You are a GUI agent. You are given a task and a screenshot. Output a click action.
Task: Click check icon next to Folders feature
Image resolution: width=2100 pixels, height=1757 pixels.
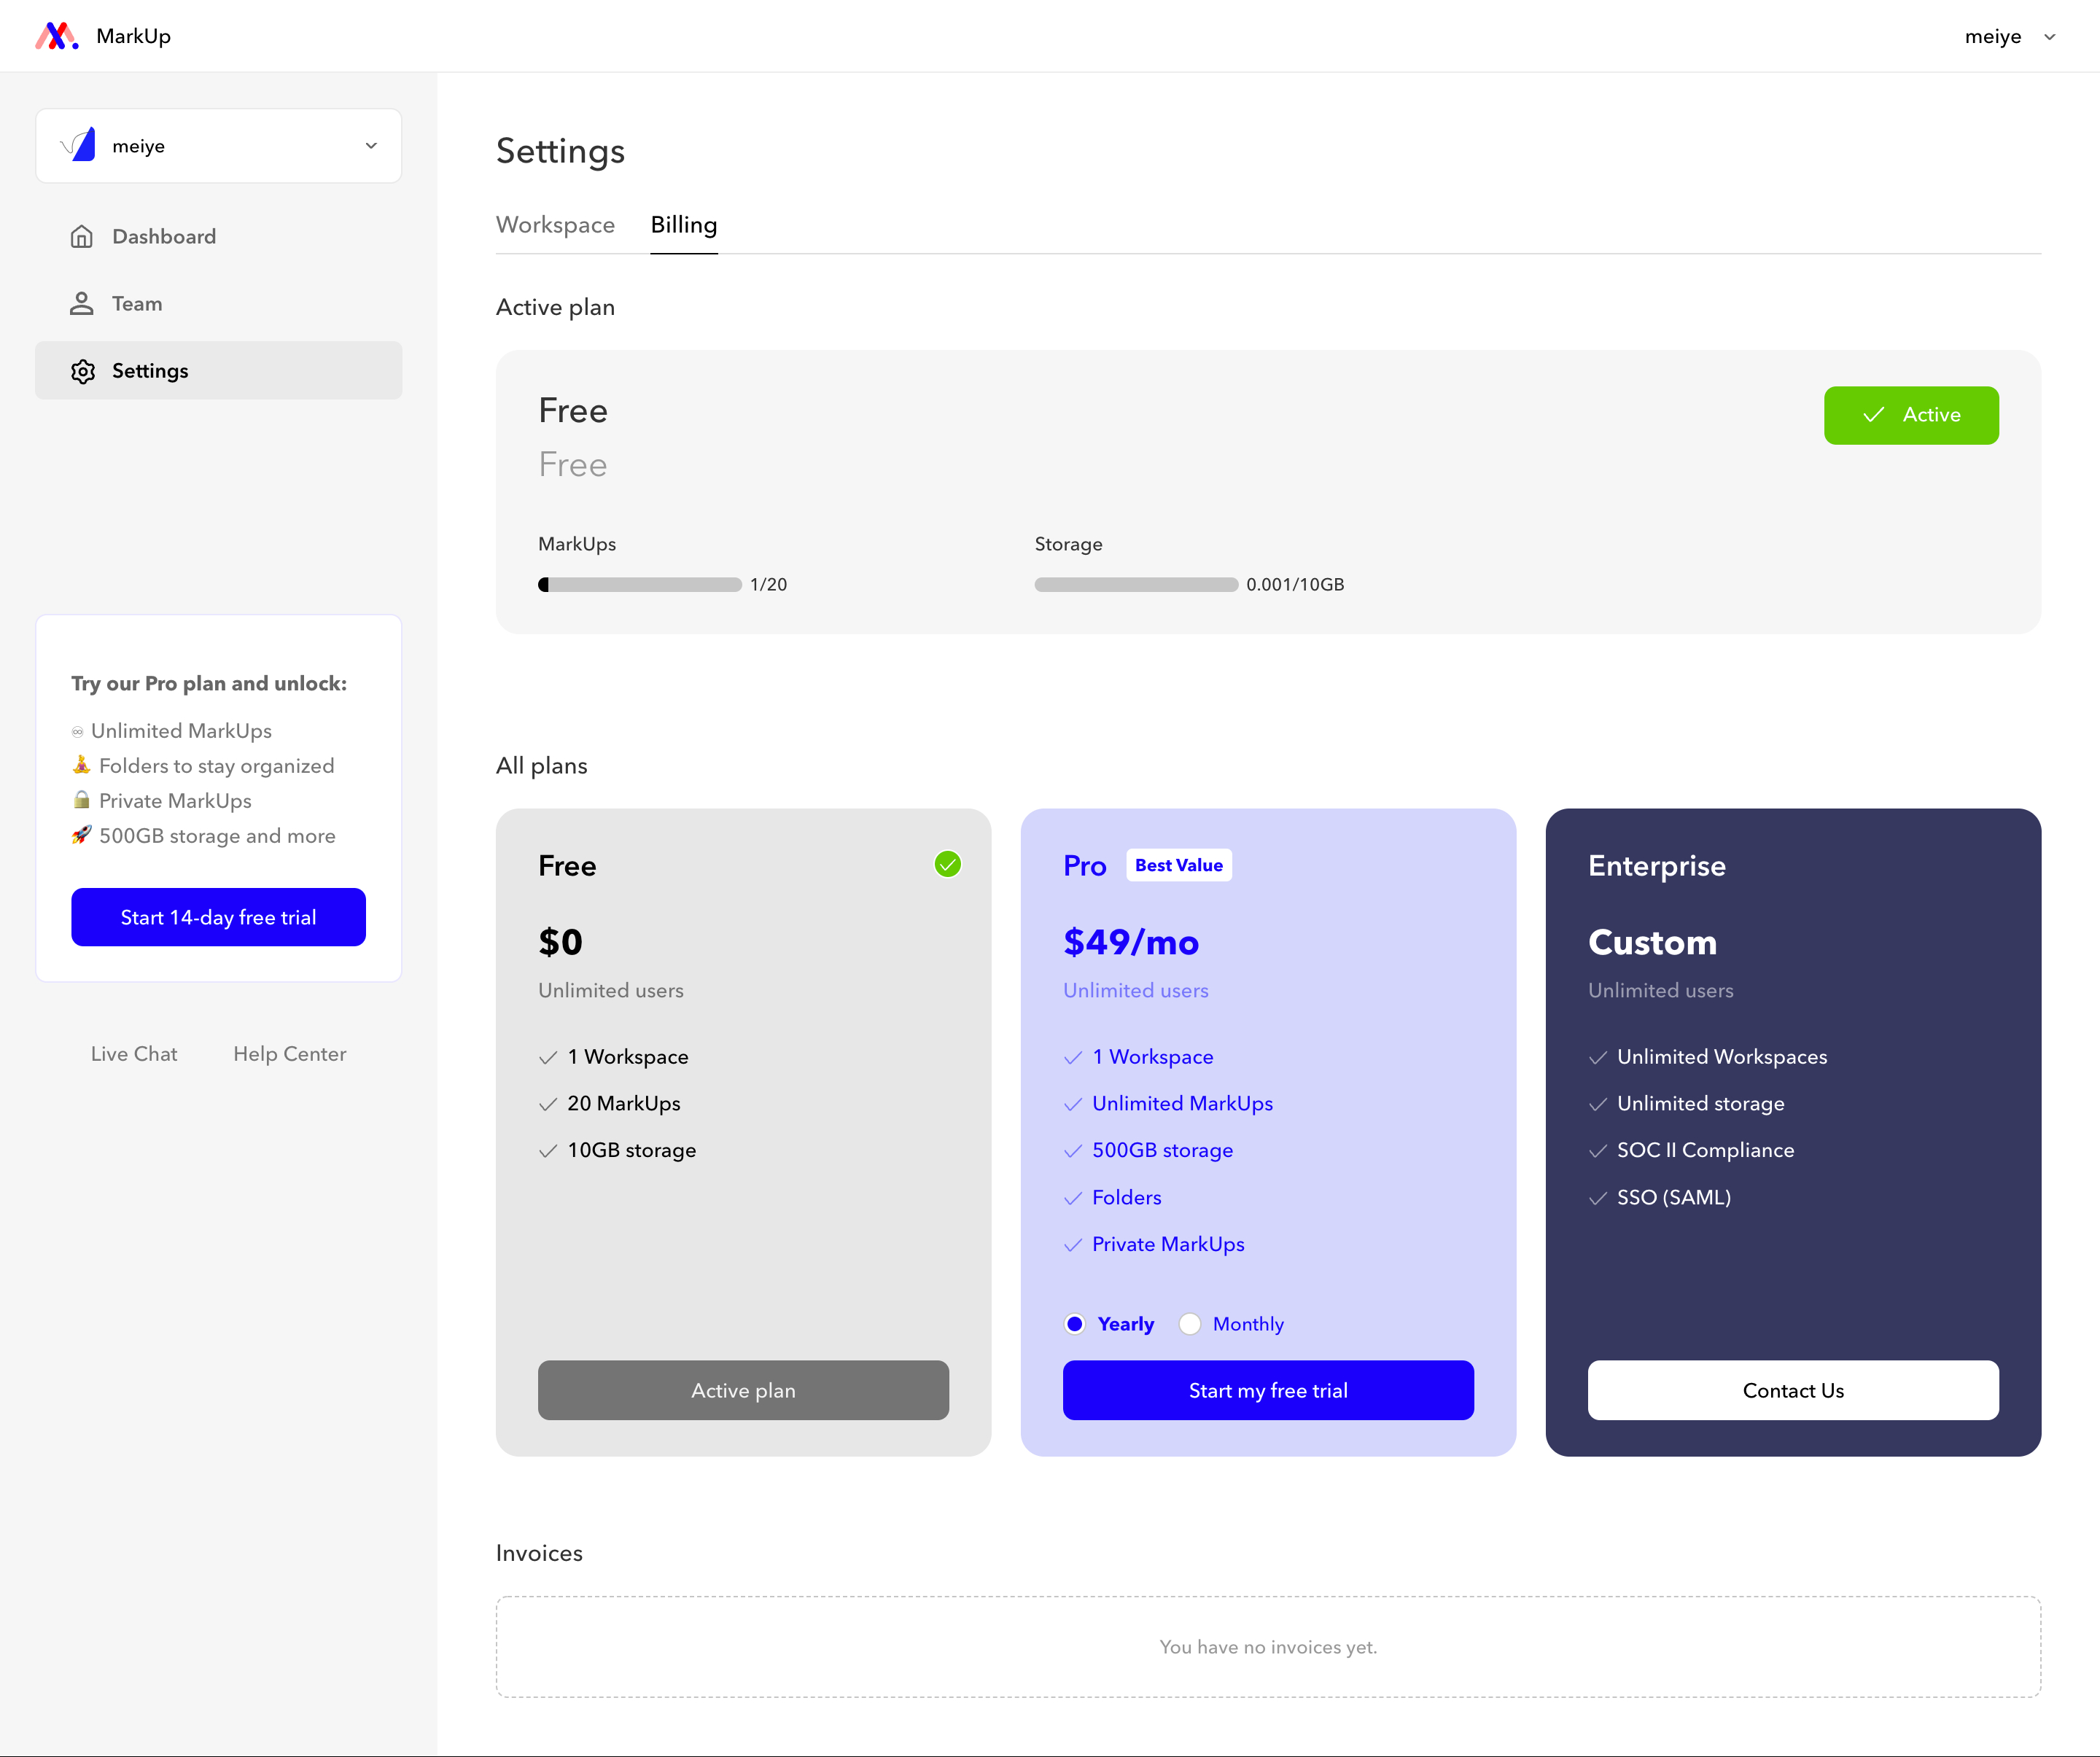1073,1198
